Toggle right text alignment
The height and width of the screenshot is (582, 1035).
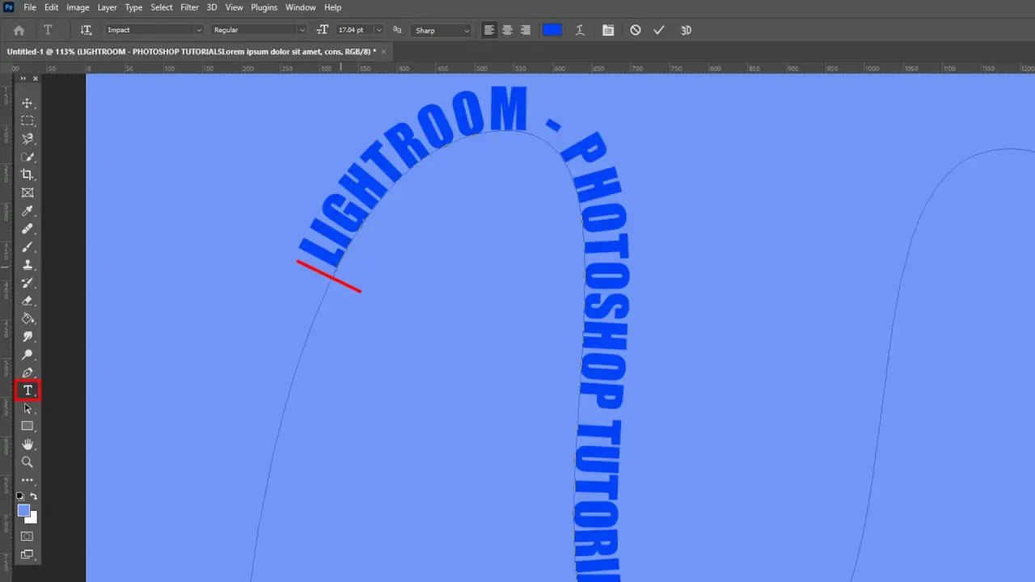525,30
